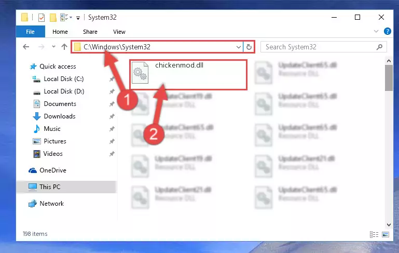The image size is (399, 253).
Task: Click the address bar path C:\Windows\System32
Action: click(117, 47)
